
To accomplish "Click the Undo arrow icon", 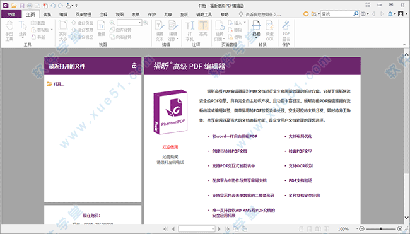I will (x=53, y=6).
